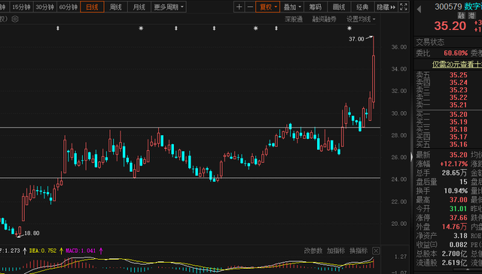Click the magenta arrow after MACD:1.041
Screen dimensions: 482x274
click(x=101, y=251)
